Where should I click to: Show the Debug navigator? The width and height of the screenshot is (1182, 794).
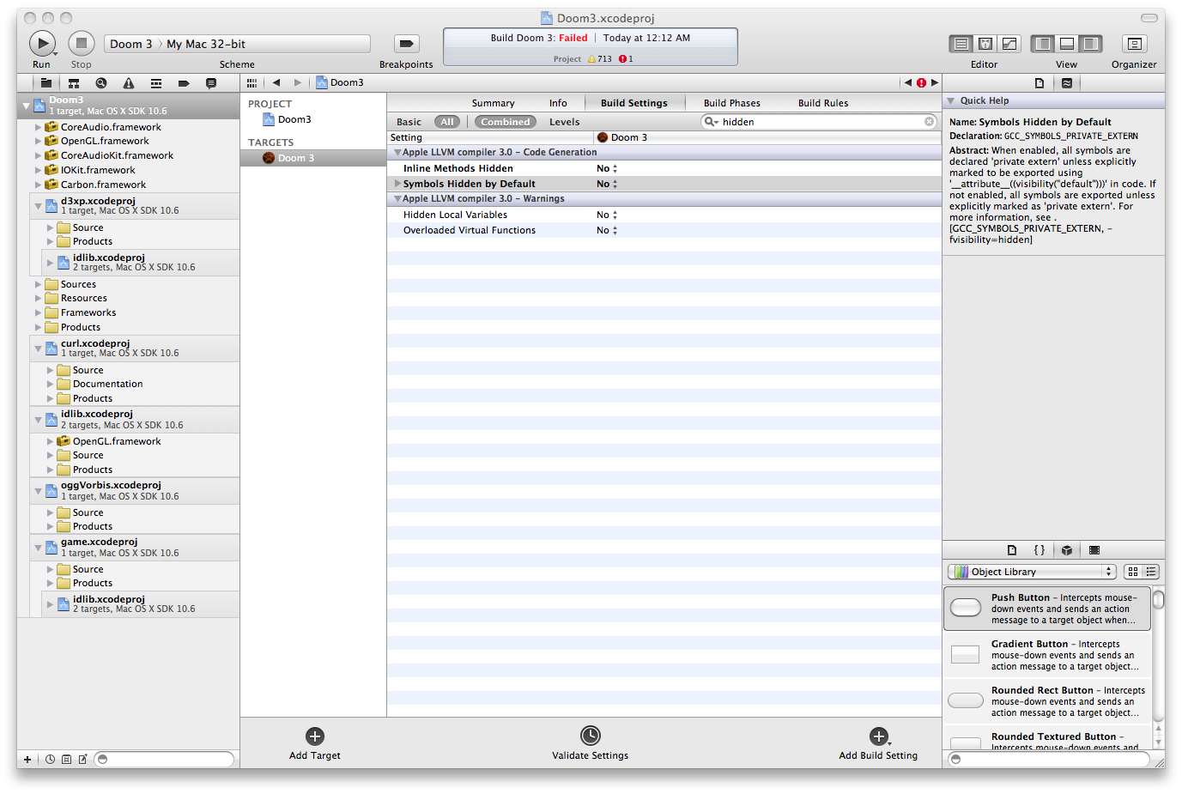[156, 83]
